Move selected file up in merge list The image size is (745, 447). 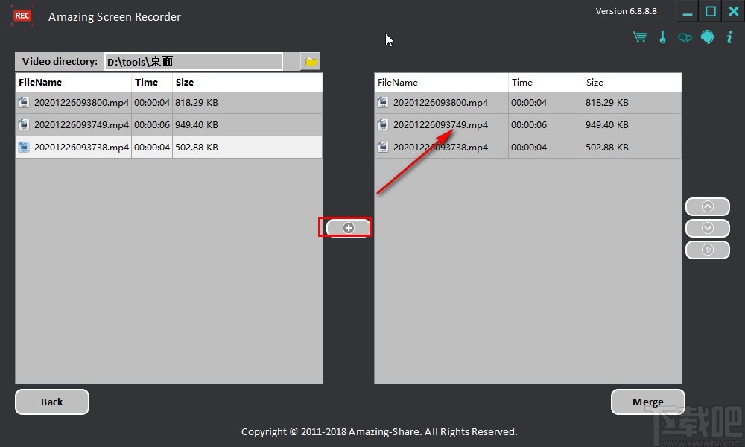708,206
